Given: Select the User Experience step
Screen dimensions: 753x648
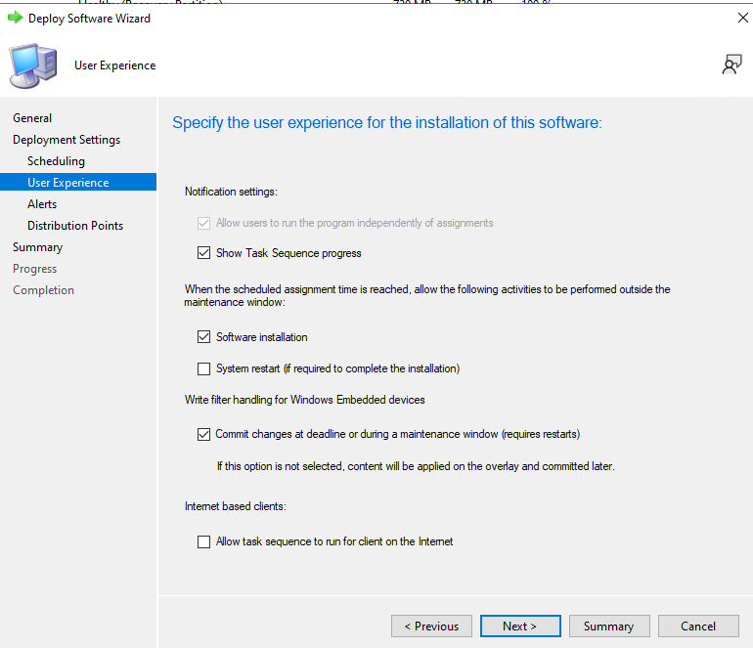Looking at the screenshot, I should point(68,183).
